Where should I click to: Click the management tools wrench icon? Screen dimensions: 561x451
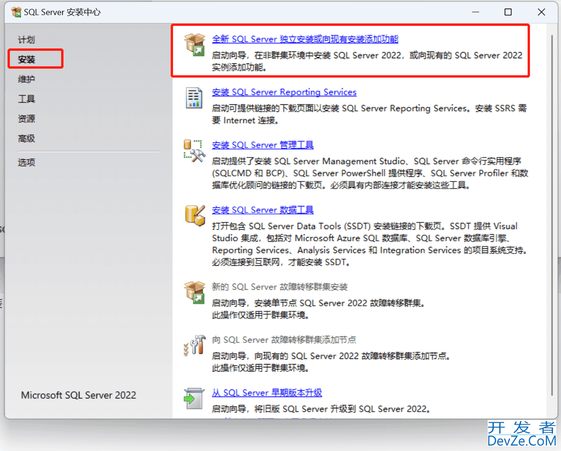tap(194, 150)
